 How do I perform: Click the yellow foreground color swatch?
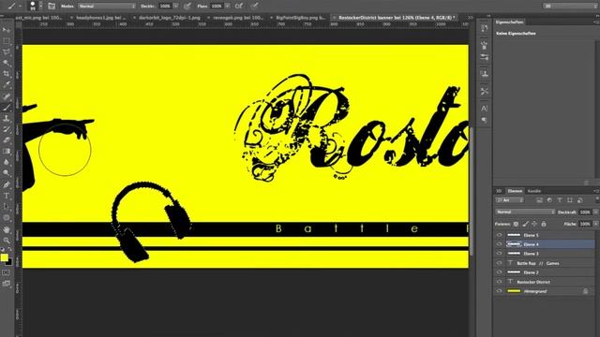coord(4,257)
